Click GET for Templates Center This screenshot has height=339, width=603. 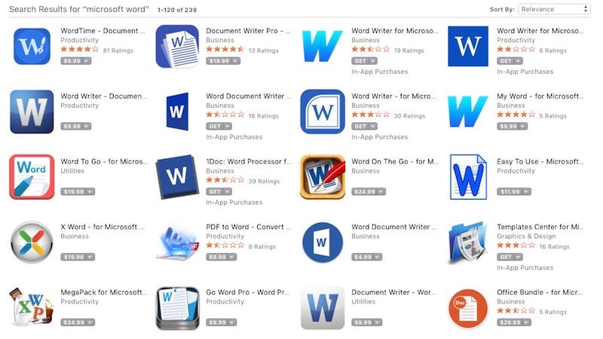point(510,257)
